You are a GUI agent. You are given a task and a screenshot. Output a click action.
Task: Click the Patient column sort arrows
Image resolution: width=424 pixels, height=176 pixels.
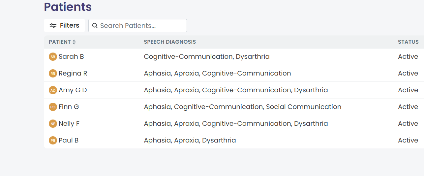(x=74, y=42)
